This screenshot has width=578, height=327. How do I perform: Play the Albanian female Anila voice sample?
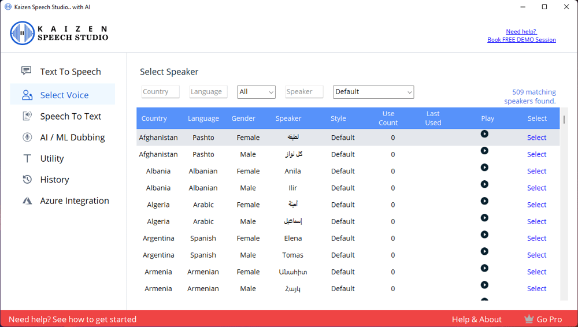coord(484,168)
